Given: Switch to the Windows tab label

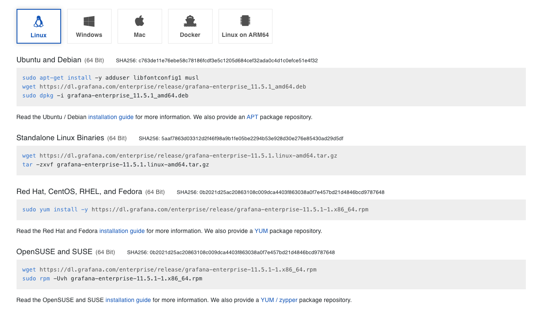Looking at the screenshot, I should (x=89, y=35).
